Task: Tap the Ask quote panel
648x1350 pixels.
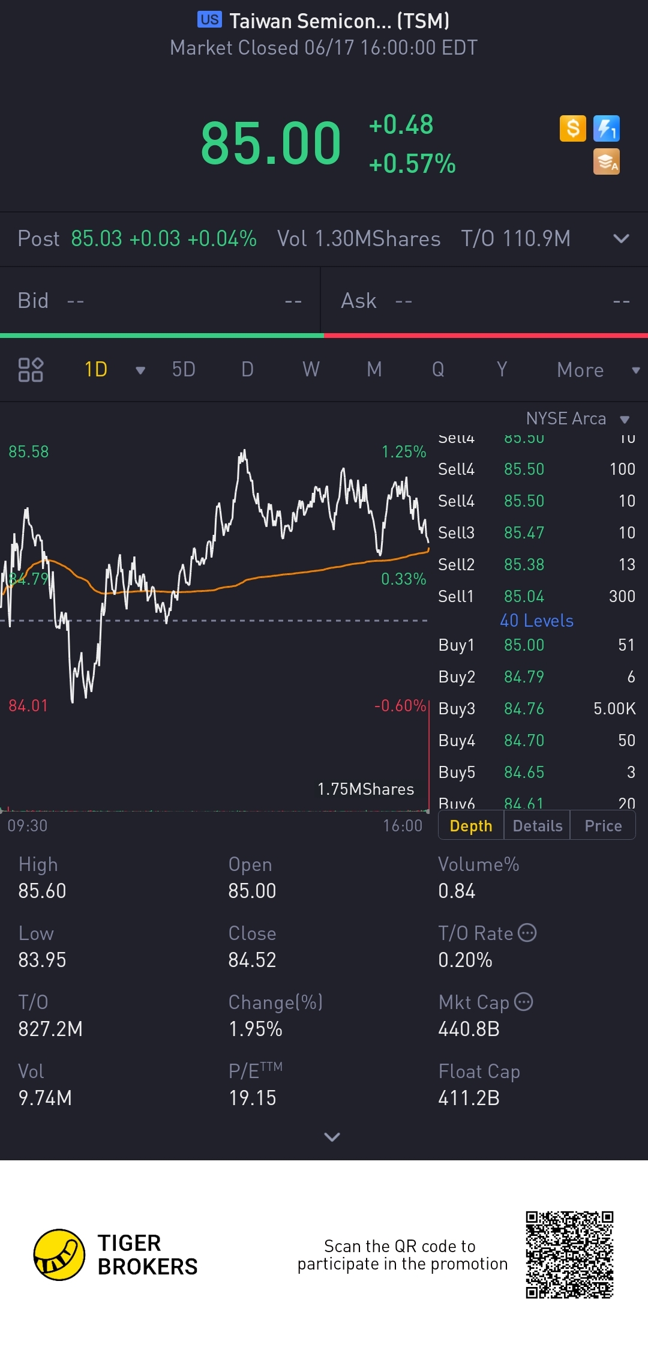Action: point(485,301)
